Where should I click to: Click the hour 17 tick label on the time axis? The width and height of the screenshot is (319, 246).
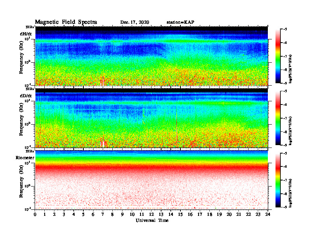(200, 215)
